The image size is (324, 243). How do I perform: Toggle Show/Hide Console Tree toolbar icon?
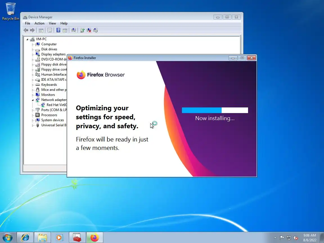(41, 30)
